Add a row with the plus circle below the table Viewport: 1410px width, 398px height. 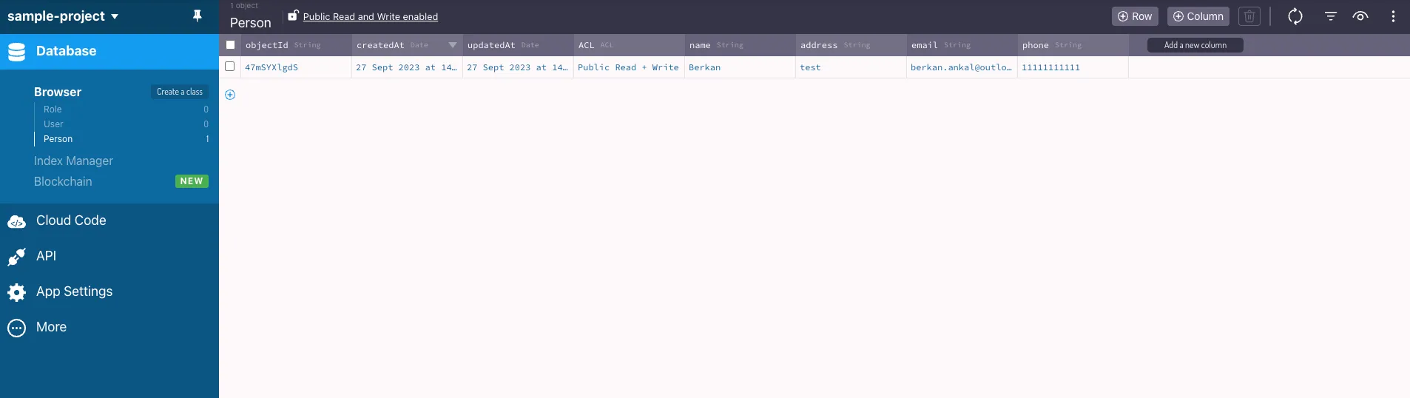[x=230, y=95]
